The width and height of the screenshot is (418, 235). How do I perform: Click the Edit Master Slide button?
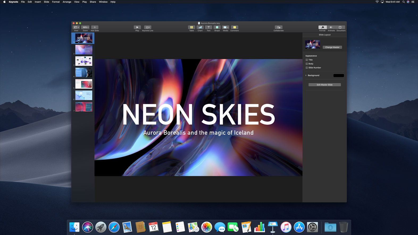pos(324,85)
